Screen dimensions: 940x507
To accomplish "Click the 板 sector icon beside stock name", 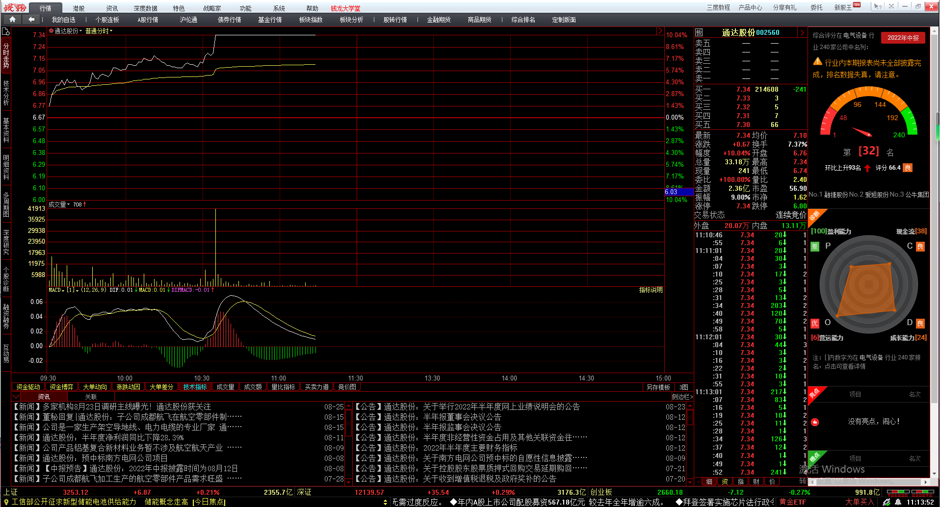I will (x=699, y=32).
